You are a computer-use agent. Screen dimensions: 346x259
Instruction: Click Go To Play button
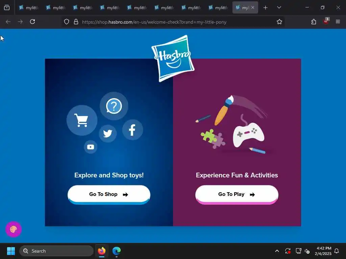237,195
